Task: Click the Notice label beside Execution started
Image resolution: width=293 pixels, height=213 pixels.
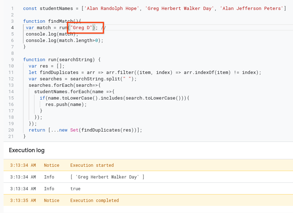Action: (51, 165)
